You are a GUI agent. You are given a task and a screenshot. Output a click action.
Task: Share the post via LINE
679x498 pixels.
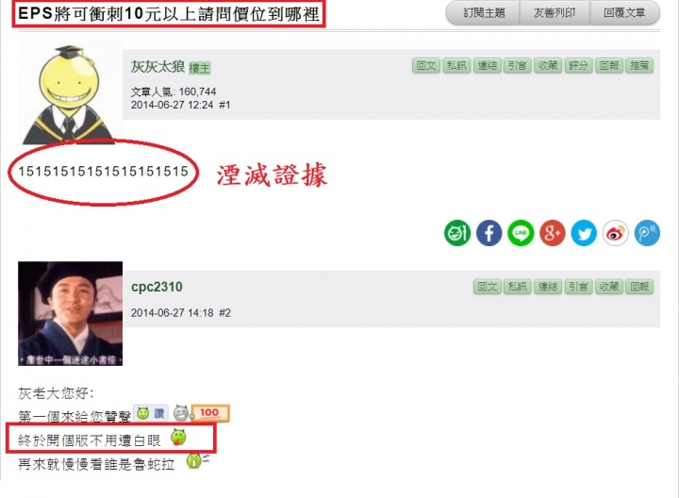coord(521,233)
